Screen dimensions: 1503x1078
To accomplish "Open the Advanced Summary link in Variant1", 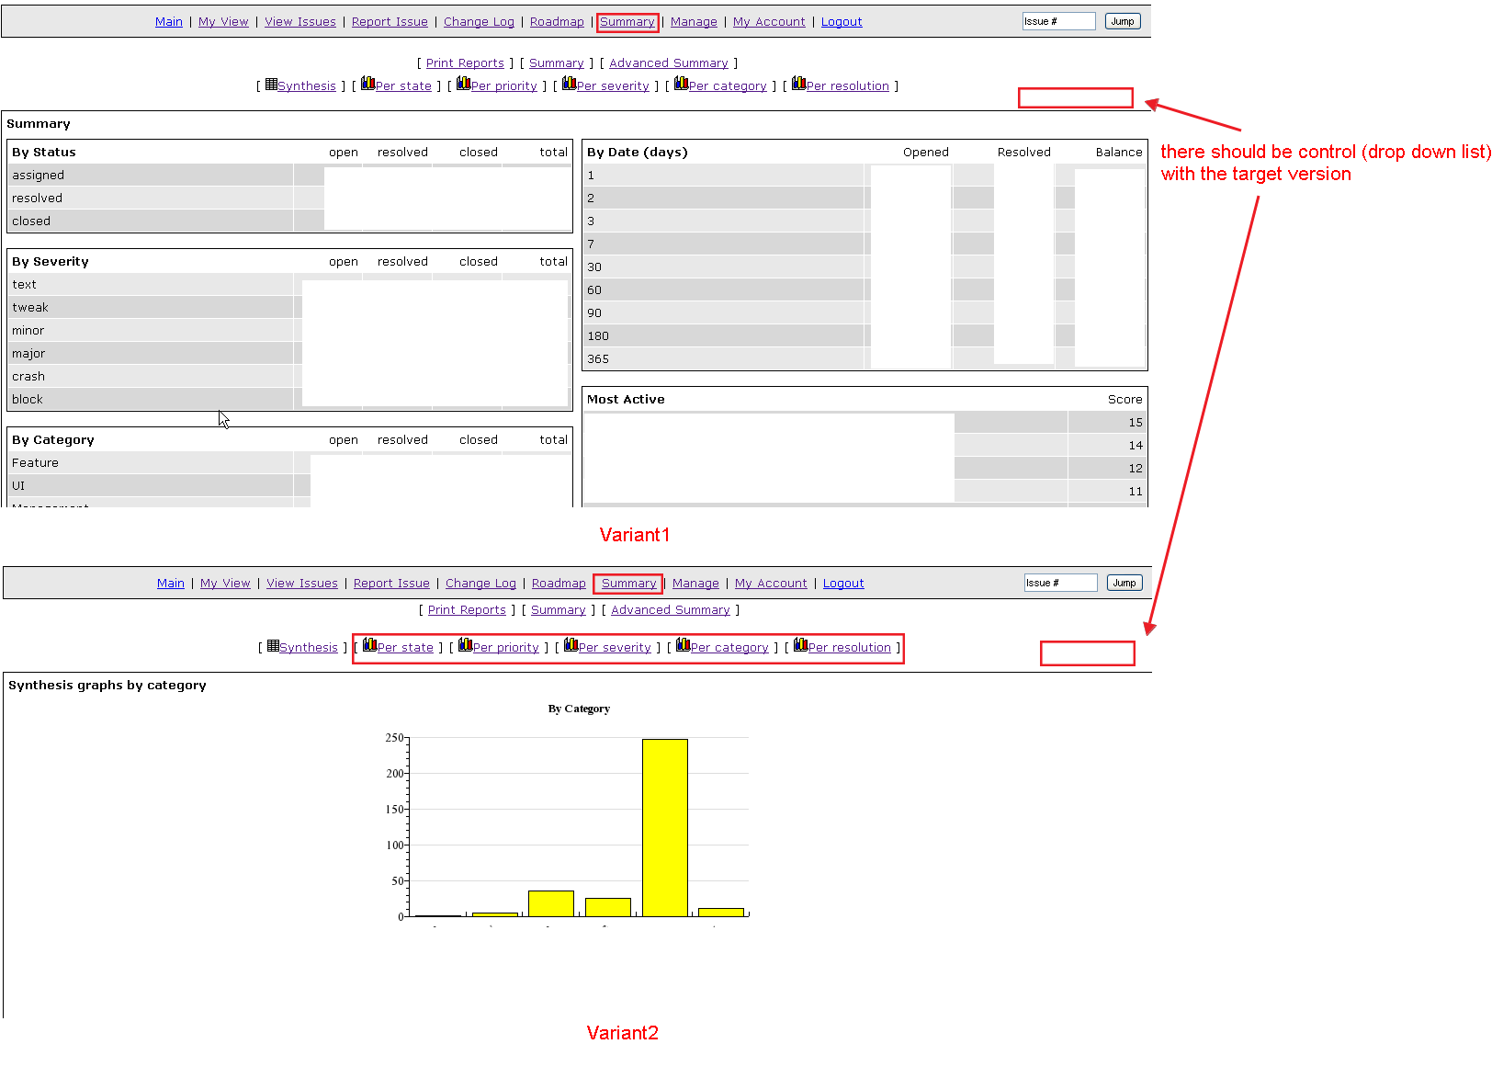I will (668, 63).
